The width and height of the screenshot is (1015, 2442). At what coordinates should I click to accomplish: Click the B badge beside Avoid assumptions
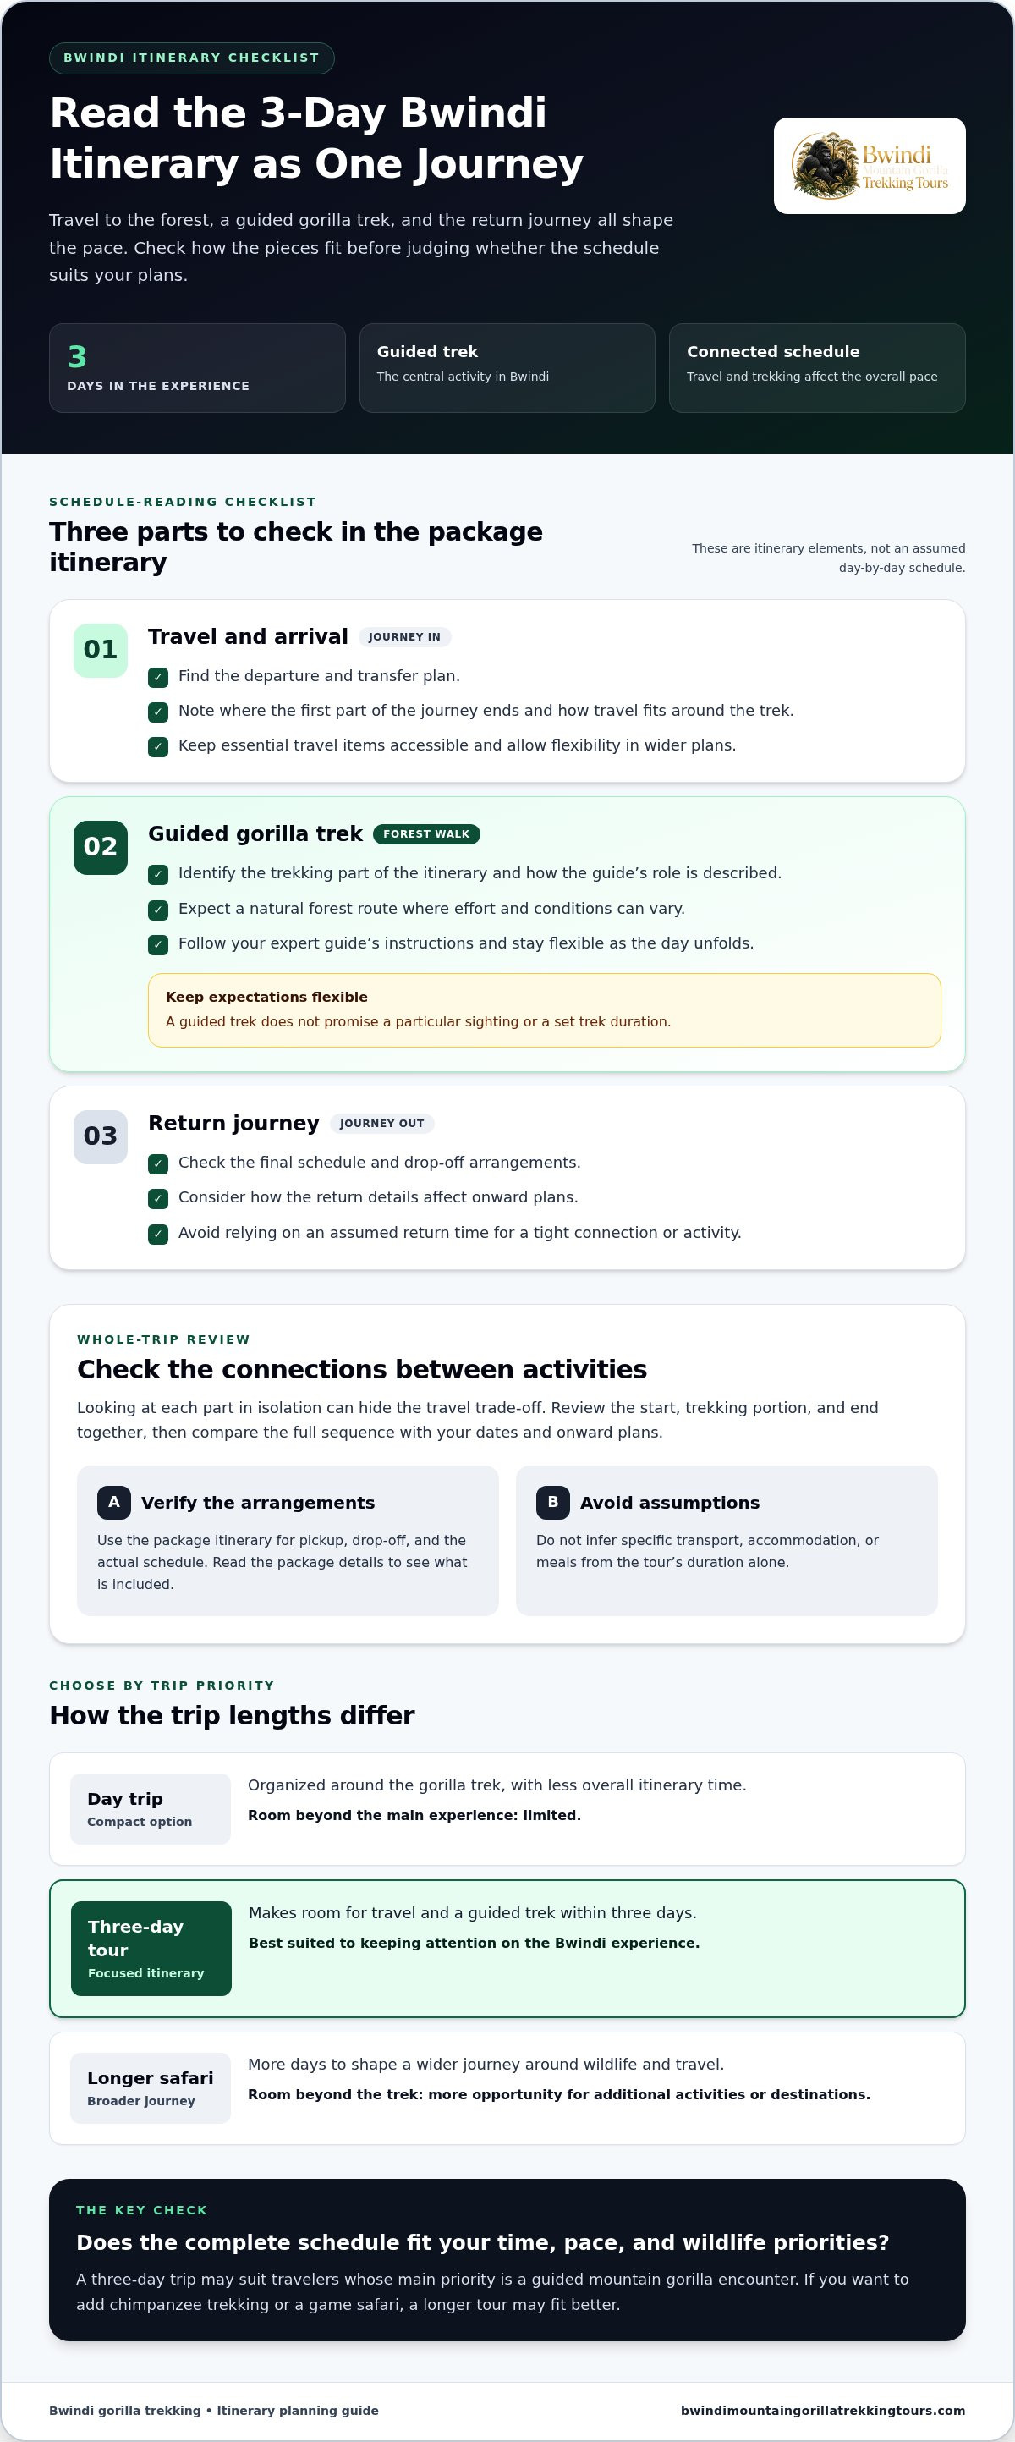pyautogui.click(x=552, y=1503)
